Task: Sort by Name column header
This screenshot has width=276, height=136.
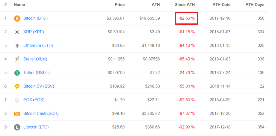Action: coord(19,5)
